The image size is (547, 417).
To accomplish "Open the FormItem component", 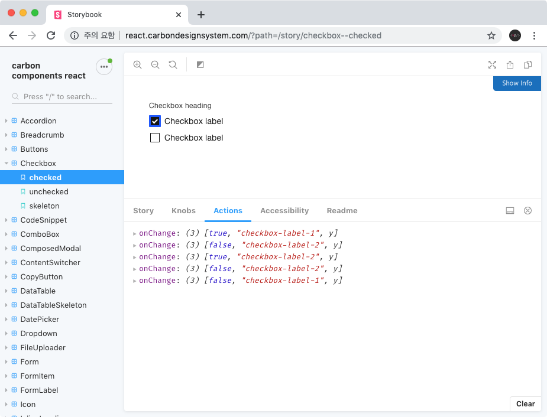I will point(37,376).
